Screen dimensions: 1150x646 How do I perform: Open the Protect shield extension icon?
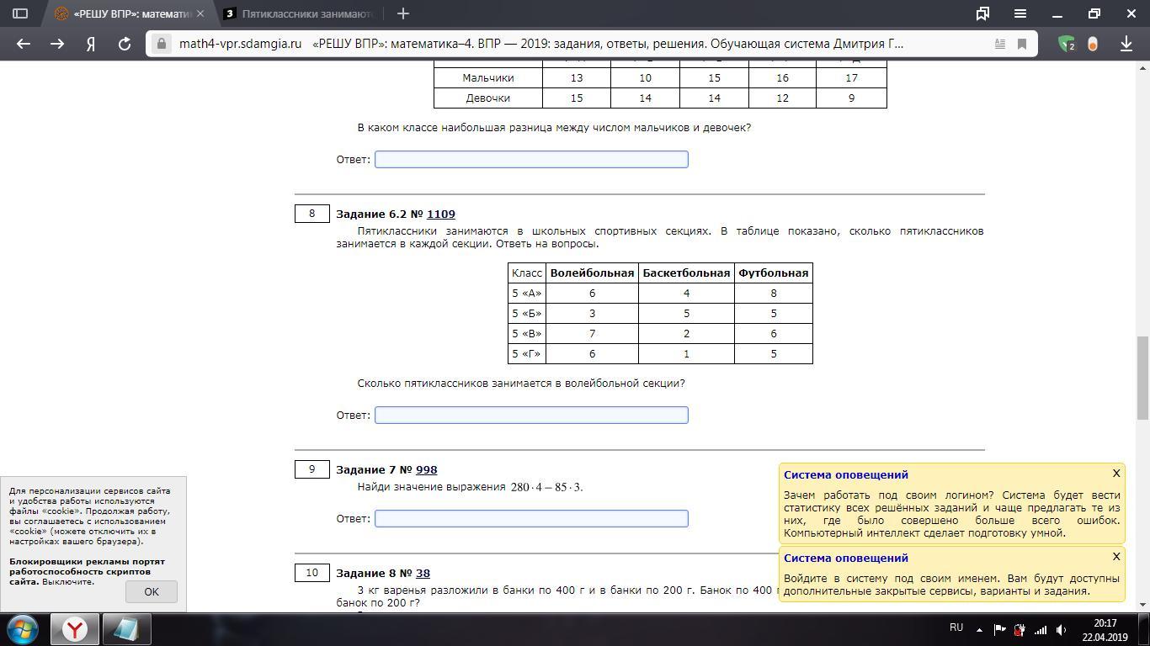[1067, 44]
